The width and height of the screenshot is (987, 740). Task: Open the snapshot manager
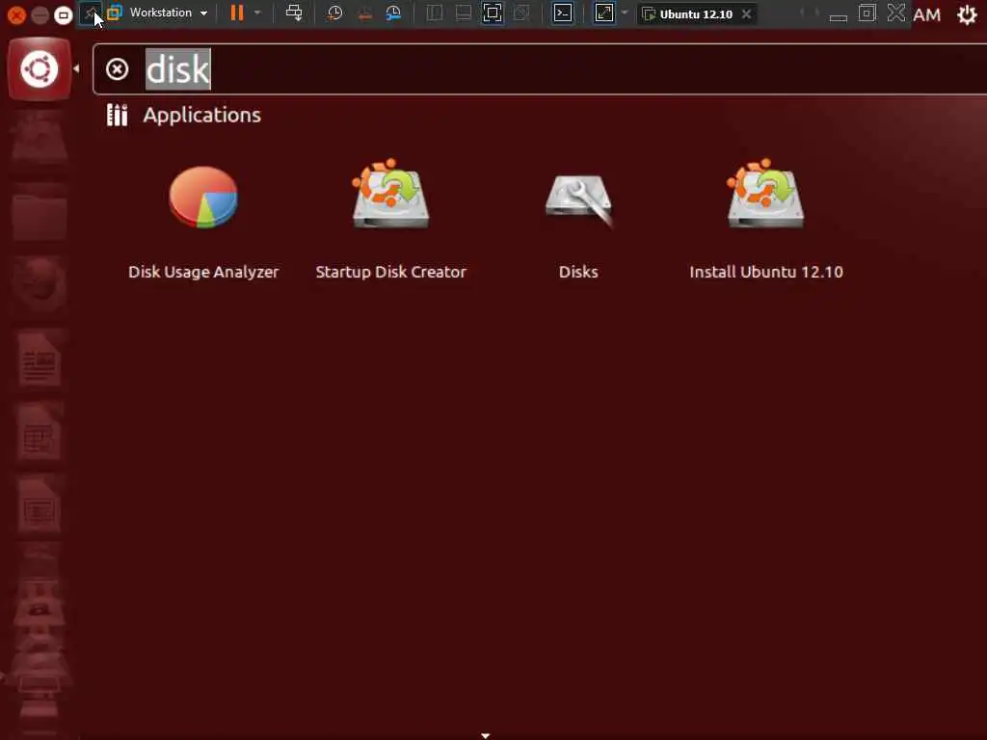[x=393, y=13]
